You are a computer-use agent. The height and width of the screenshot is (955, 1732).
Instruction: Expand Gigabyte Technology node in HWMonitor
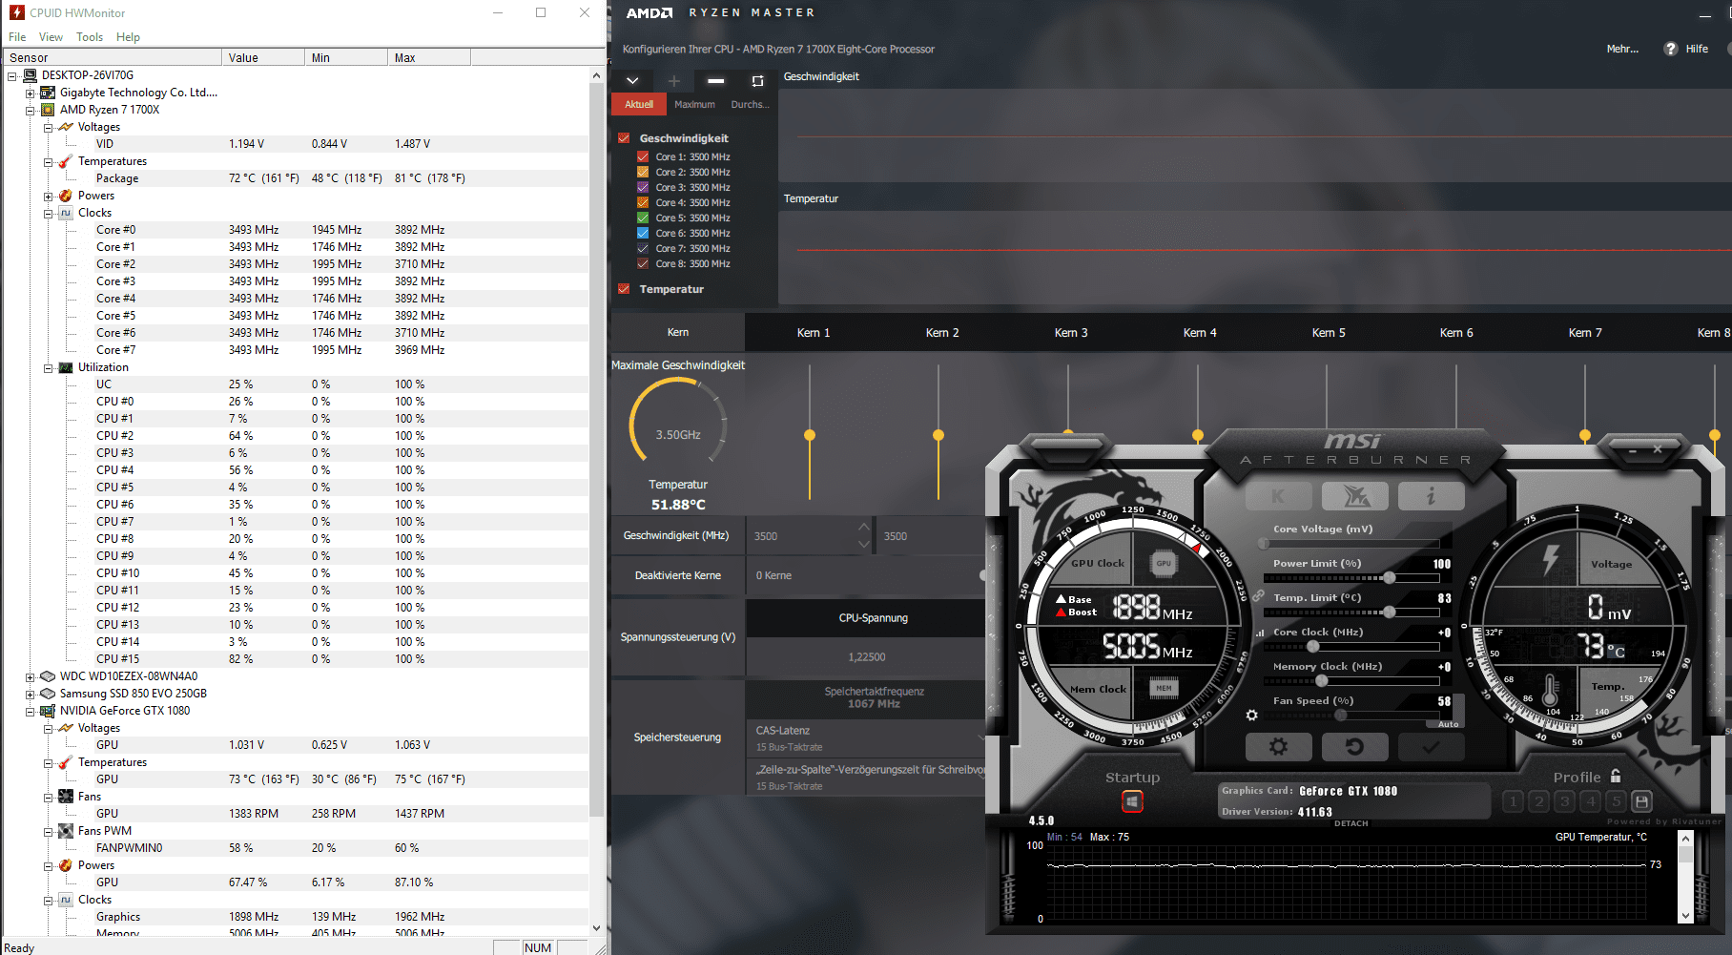tap(30, 93)
